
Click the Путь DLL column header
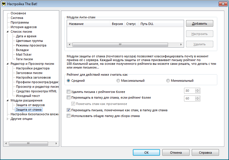click(147, 24)
